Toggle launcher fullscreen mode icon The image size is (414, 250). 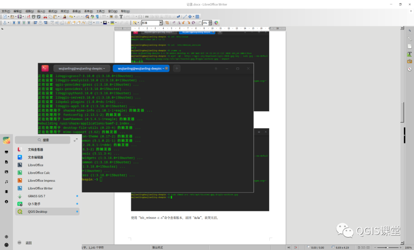pyautogui.click(x=76, y=140)
